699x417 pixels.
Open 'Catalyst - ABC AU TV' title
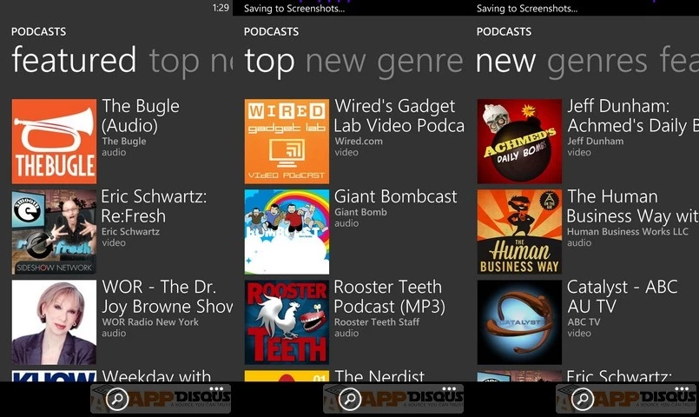point(623,296)
